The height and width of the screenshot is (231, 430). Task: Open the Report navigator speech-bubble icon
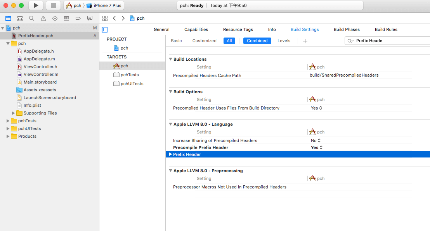pyautogui.click(x=90, y=18)
